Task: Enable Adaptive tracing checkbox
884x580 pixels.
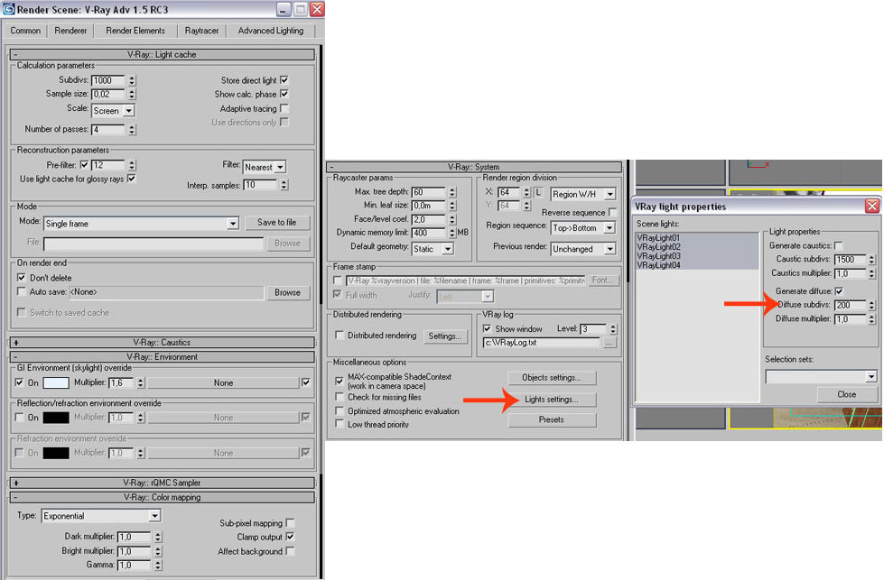Action: point(284,108)
